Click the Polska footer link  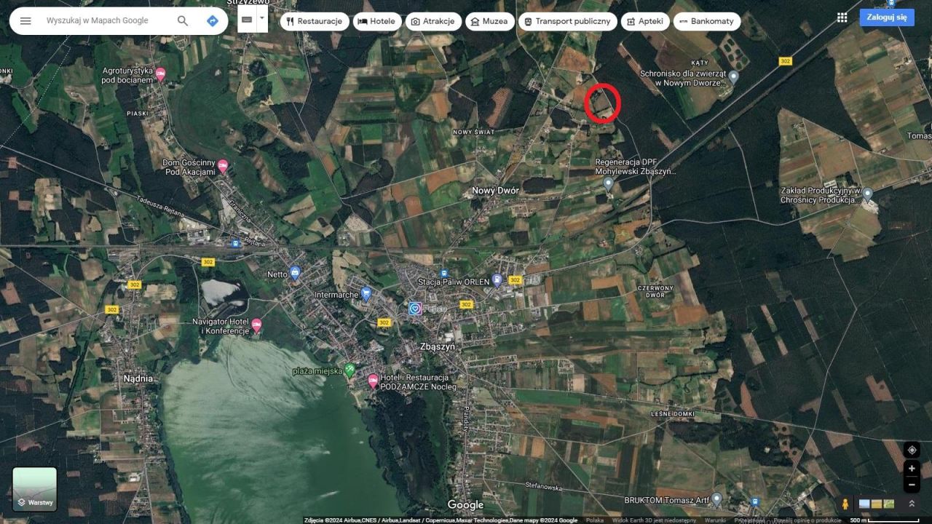point(595,520)
